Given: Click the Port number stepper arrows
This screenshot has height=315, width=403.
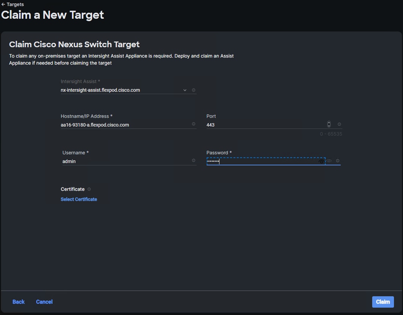Looking at the screenshot, I should (x=329, y=124).
